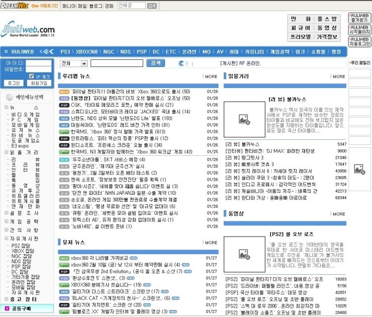Image resolution: width=372 pixels, height=317 pixels.
Task: Click the 공동구매 sidebar link
Action: (x=21, y=308)
